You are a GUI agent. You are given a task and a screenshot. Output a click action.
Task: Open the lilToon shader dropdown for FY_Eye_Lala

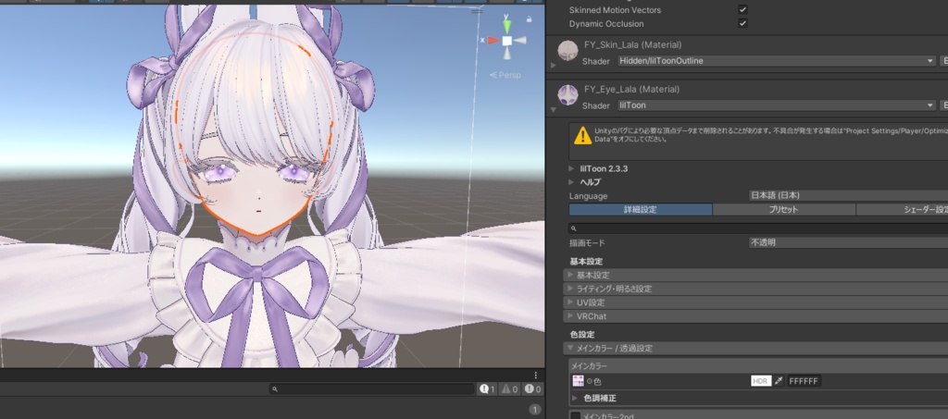point(777,105)
